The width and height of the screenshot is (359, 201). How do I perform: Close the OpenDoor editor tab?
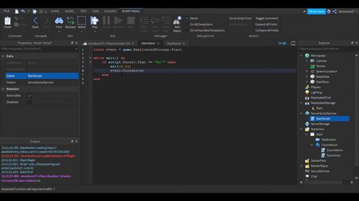[158, 44]
